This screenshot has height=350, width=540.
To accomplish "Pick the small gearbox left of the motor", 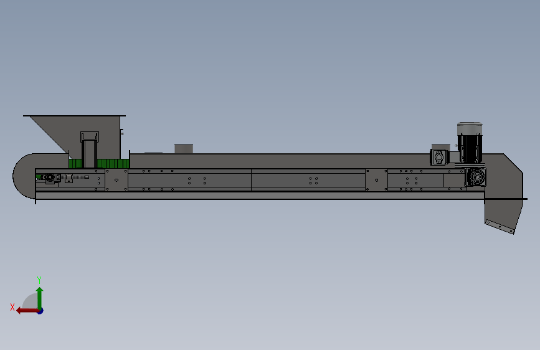I will pyautogui.click(x=440, y=157).
